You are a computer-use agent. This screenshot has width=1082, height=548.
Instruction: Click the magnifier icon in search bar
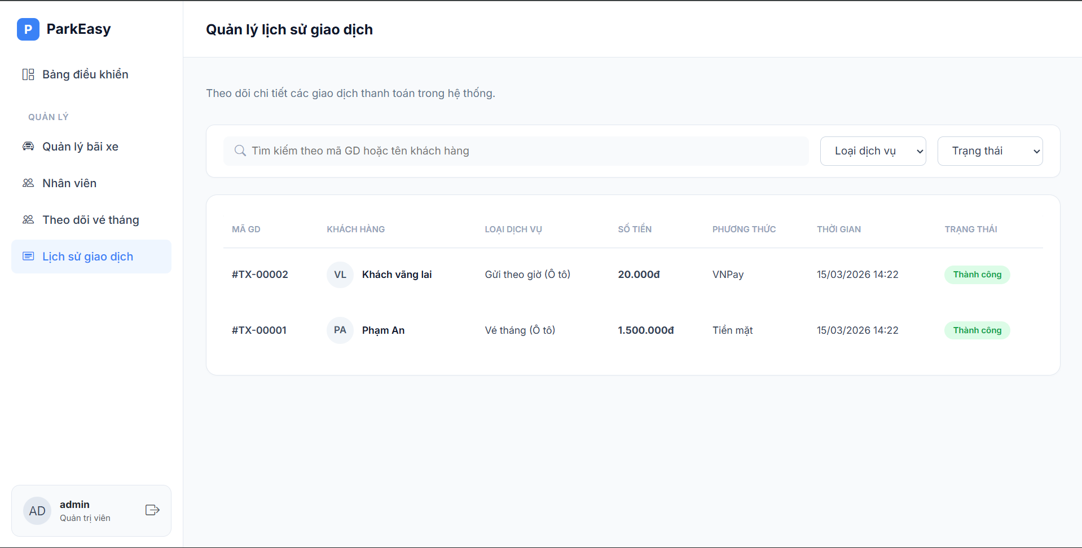coord(240,151)
